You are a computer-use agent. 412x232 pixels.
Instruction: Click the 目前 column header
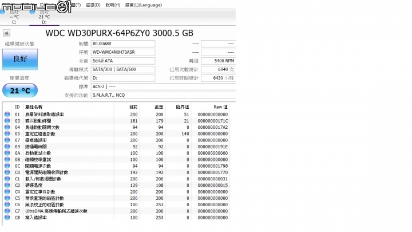point(133,107)
